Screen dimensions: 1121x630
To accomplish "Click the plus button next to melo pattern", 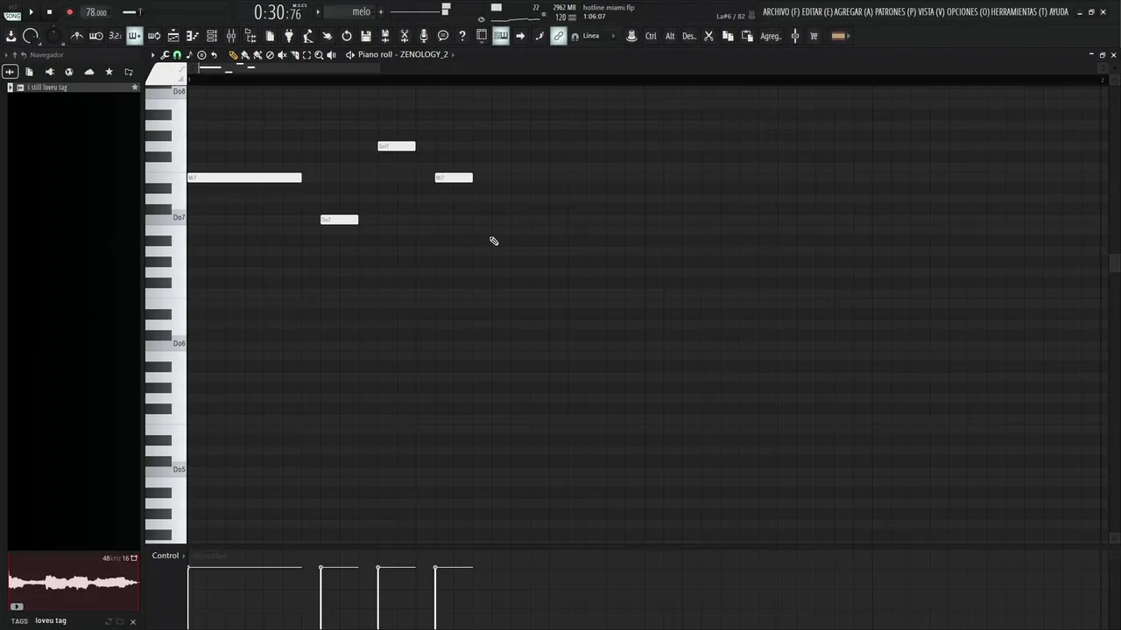I will [381, 12].
